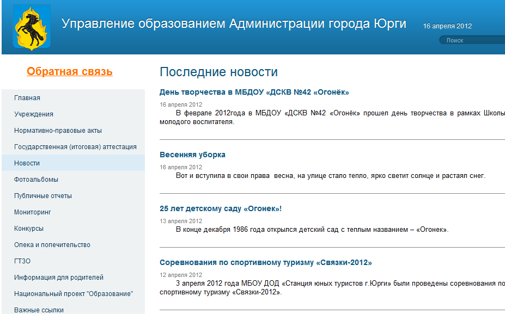Open Государственная (итоговая) аттестация section
Image resolution: width=505 pixels, height=314 pixels.
75,147
